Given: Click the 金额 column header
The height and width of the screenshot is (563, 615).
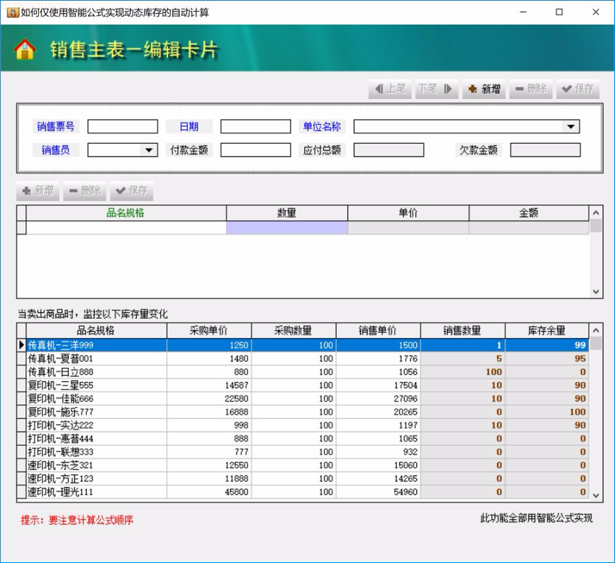Looking at the screenshot, I should (529, 213).
